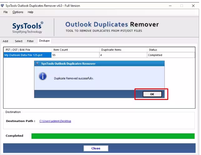Viewport: 201px width, 155px height.
Task: Click the SysTools icon in dialog title bar
Action: (37, 63)
